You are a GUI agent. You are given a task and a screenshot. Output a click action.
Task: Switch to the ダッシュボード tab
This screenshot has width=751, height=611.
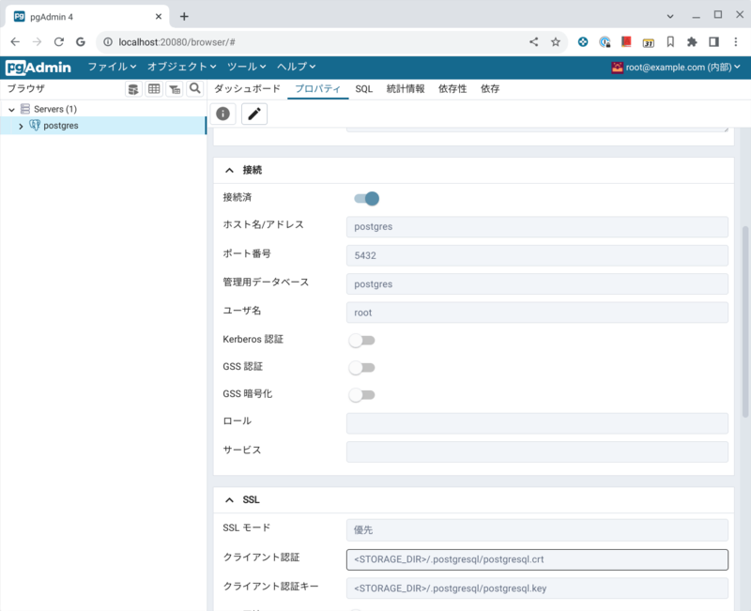point(247,89)
